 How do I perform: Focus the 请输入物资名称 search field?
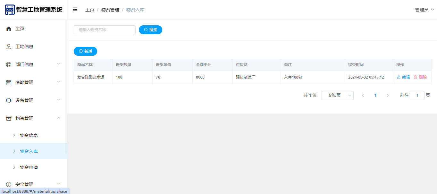click(x=105, y=30)
